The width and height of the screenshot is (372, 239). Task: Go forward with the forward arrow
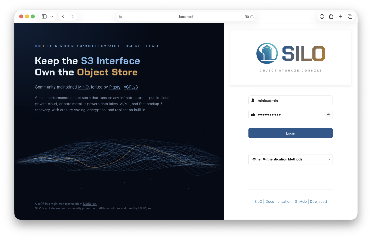tap(72, 17)
